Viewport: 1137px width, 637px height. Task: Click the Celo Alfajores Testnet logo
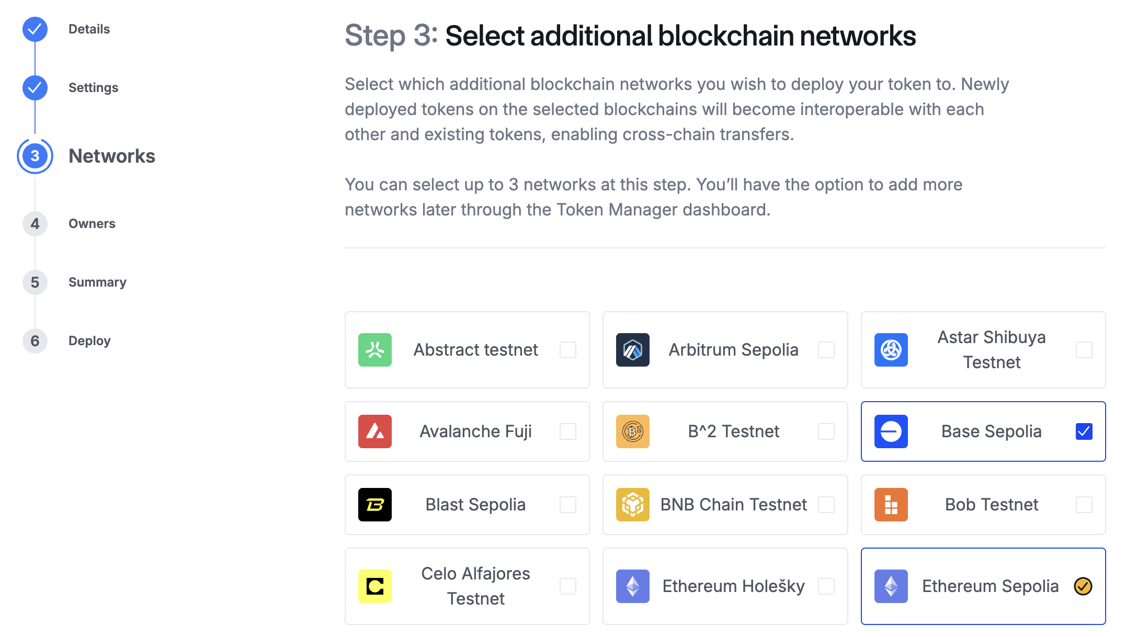coord(374,586)
